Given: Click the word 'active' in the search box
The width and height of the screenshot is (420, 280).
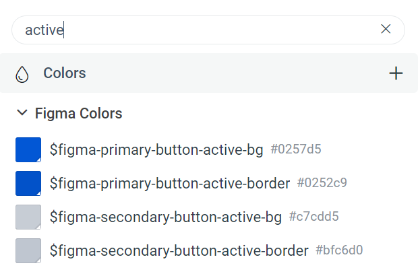Looking at the screenshot, I should click(44, 30).
